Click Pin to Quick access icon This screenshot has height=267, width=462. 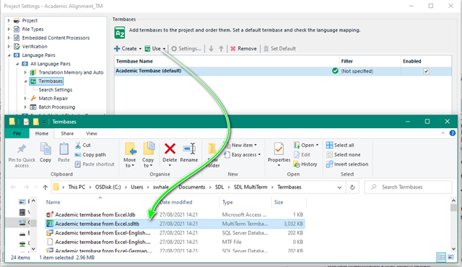[22, 149]
